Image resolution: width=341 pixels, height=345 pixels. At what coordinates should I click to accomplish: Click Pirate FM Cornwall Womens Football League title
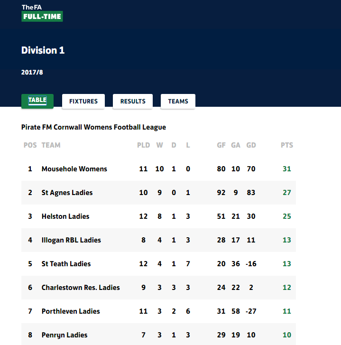click(x=93, y=127)
